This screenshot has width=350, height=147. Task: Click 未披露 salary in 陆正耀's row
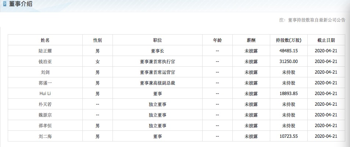[251, 51]
